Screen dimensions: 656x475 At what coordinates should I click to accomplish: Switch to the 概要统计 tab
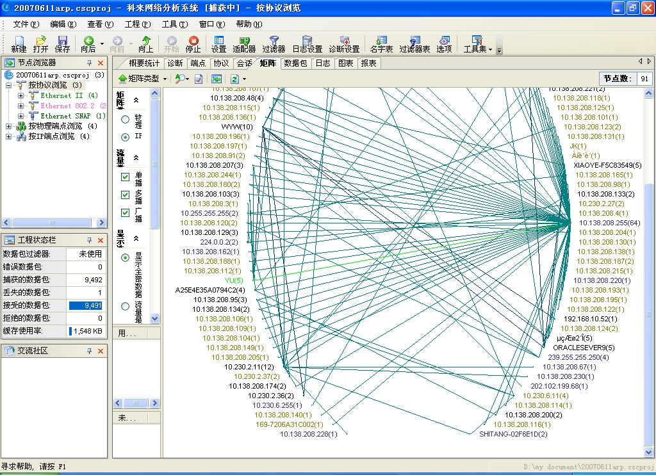(x=144, y=63)
